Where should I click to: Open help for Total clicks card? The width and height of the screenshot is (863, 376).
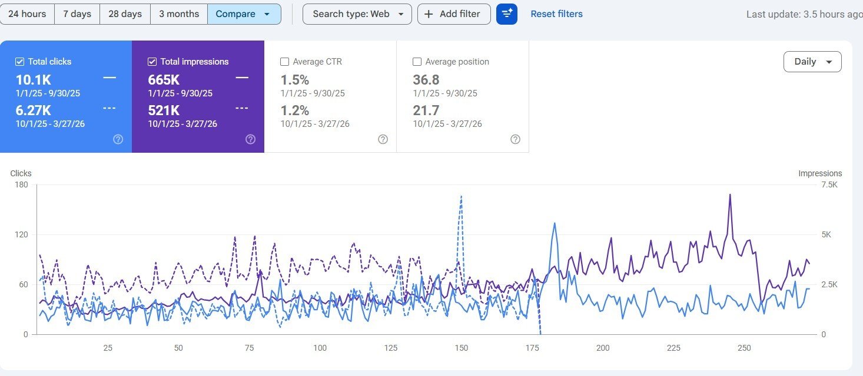coord(118,139)
